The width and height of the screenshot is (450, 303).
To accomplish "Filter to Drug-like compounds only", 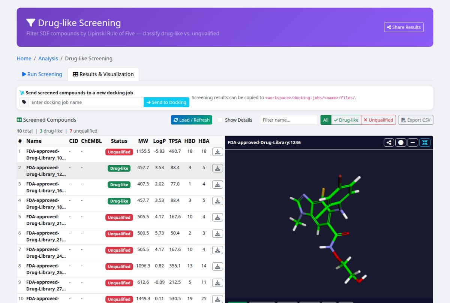I will tap(346, 120).
